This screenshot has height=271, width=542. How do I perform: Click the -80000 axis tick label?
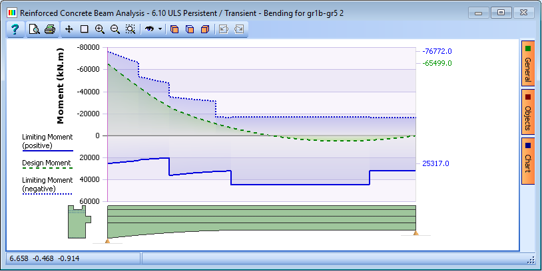coord(88,47)
